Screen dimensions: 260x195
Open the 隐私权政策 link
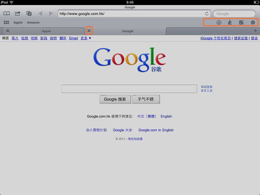pyautogui.click(x=135, y=139)
